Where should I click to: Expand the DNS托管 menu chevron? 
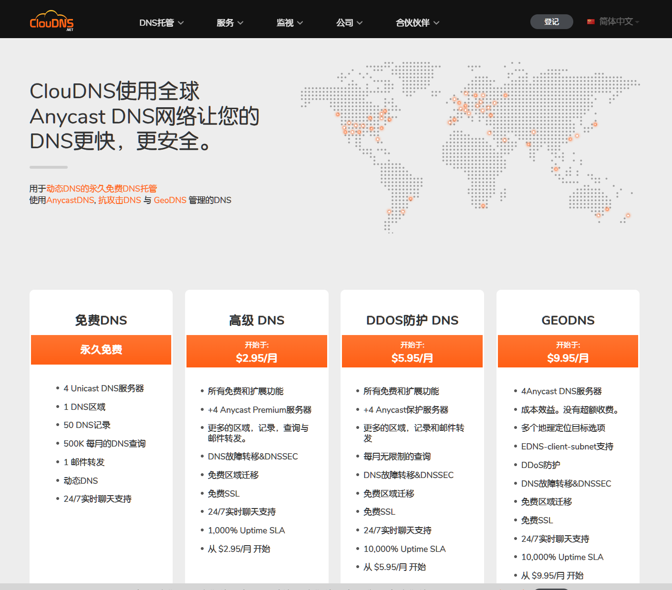181,23
